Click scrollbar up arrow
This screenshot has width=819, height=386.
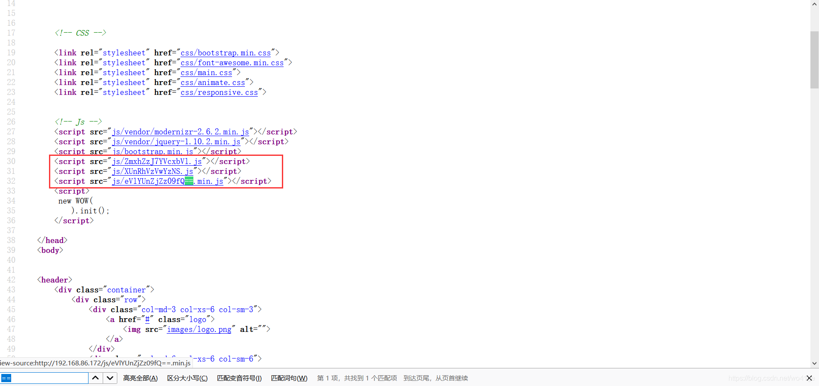[815, 4]
